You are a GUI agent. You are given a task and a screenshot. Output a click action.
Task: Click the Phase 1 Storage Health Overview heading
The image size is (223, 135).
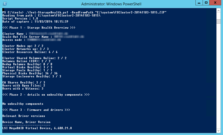(x=39, y=28)
